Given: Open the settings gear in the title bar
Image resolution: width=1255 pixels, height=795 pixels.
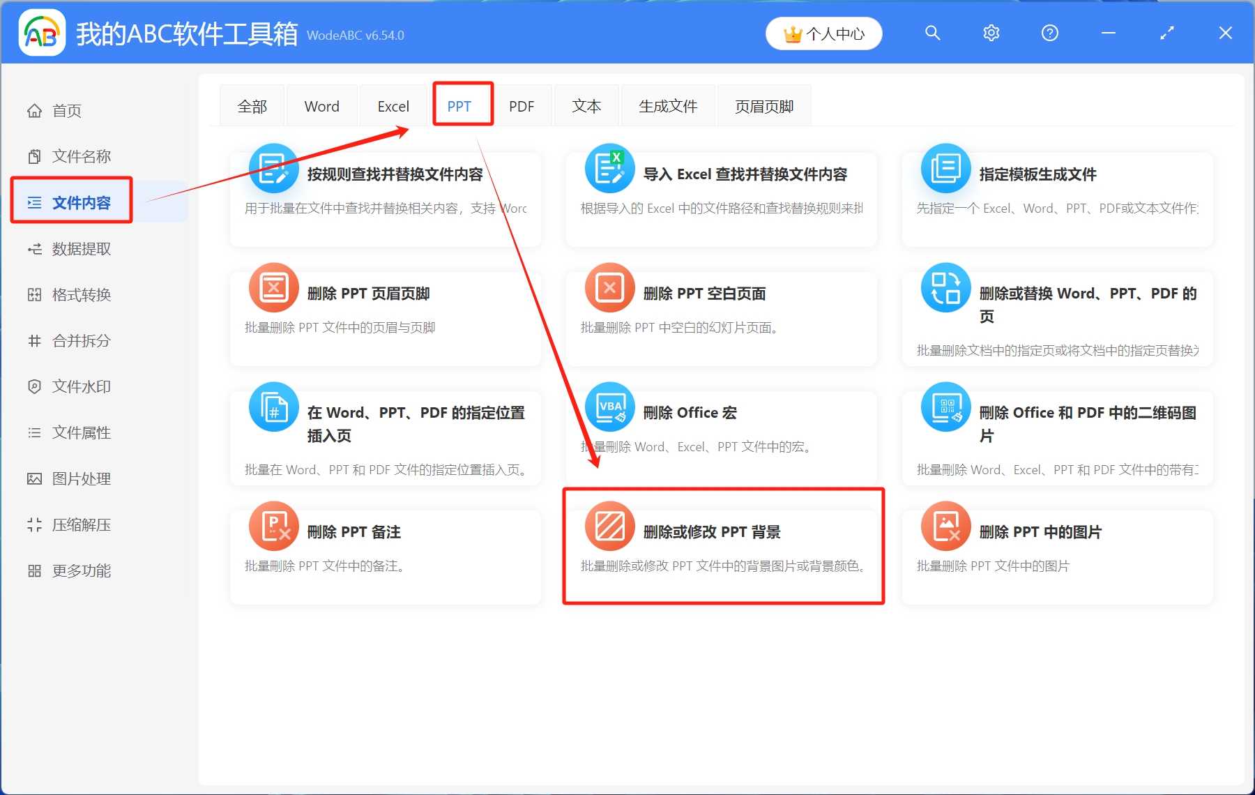Looking at the screenshot, I should [991, 33].
